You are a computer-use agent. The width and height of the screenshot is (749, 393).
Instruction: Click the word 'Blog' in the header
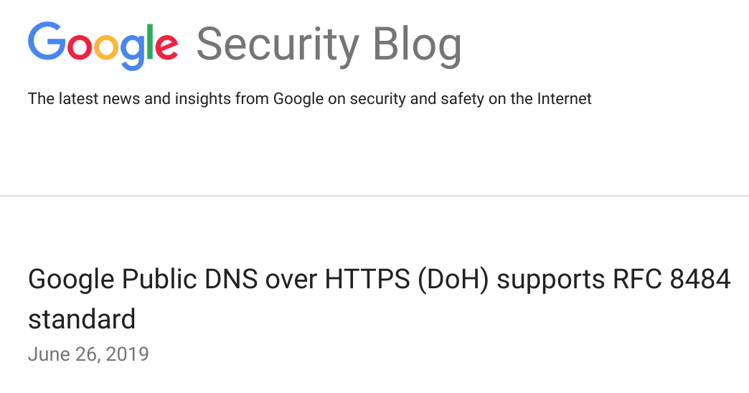[417, 45]
